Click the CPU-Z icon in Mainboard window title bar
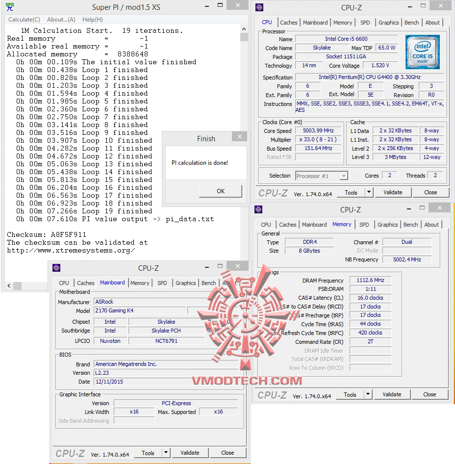The image size is (455, 464). pos(56,268)
